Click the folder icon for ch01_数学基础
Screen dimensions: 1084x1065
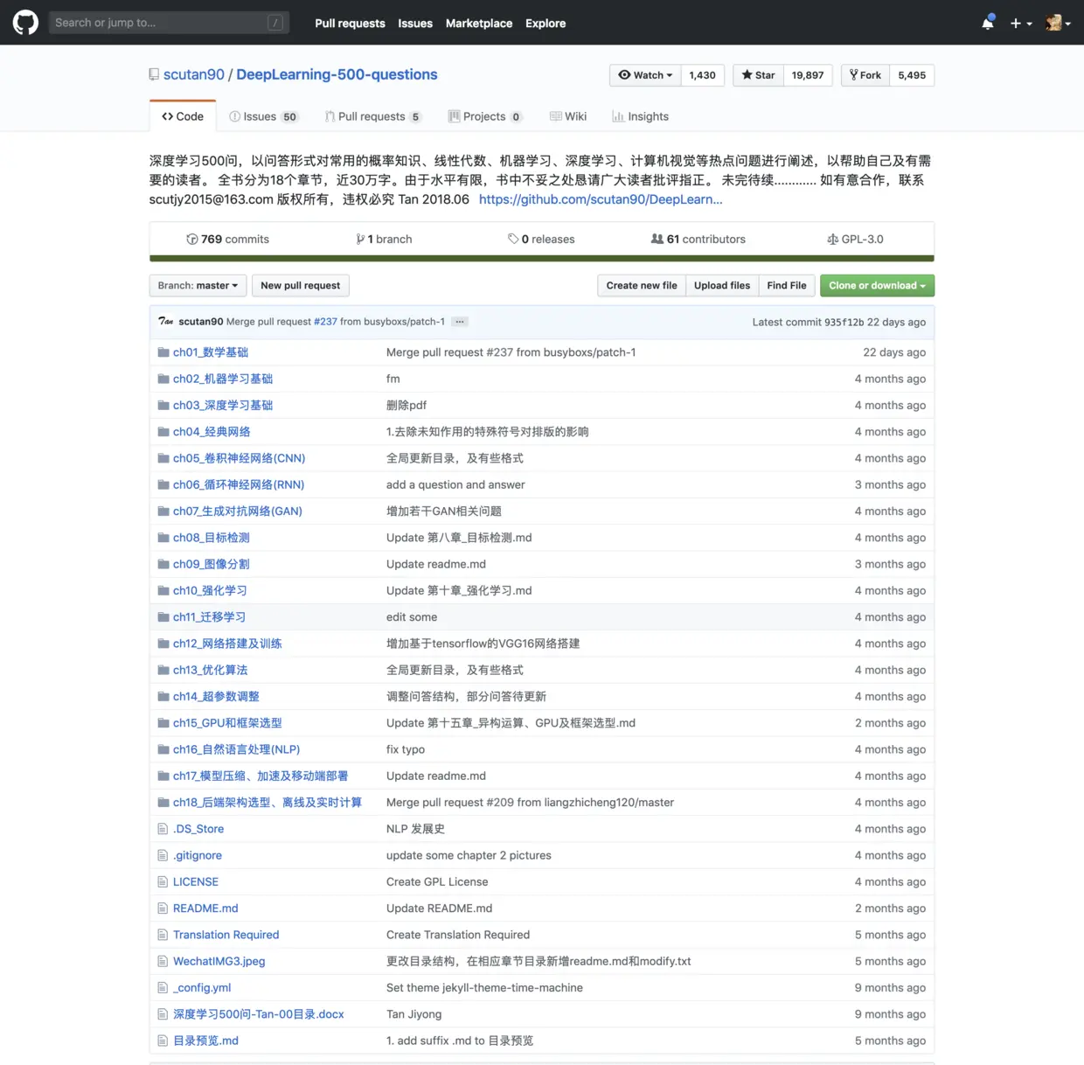[x=163, y=352]
